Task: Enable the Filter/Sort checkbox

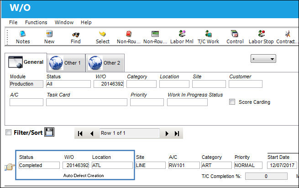Action: coord(8,132)
